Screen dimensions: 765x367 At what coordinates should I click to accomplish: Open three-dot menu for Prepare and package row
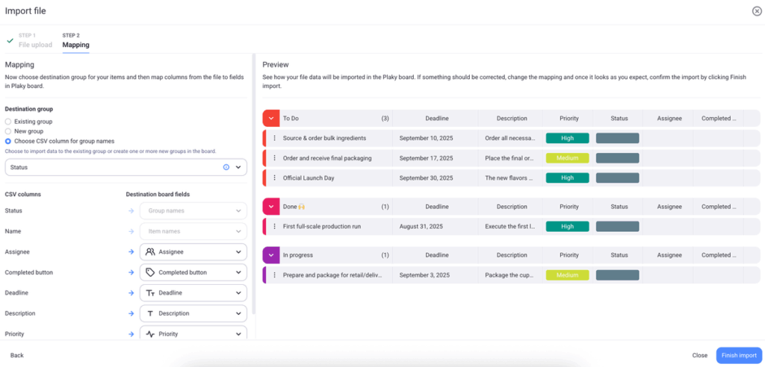(x=274, y=275)
